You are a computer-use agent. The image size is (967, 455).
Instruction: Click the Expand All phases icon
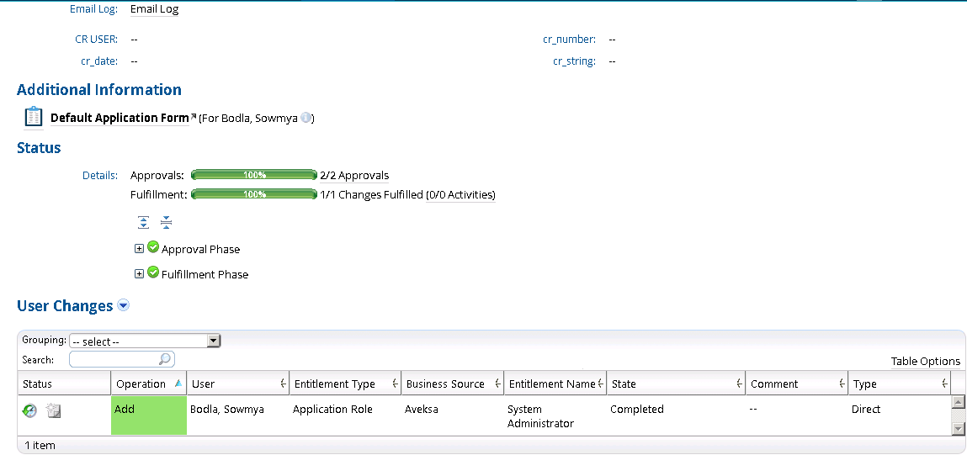tap(144, 222)
